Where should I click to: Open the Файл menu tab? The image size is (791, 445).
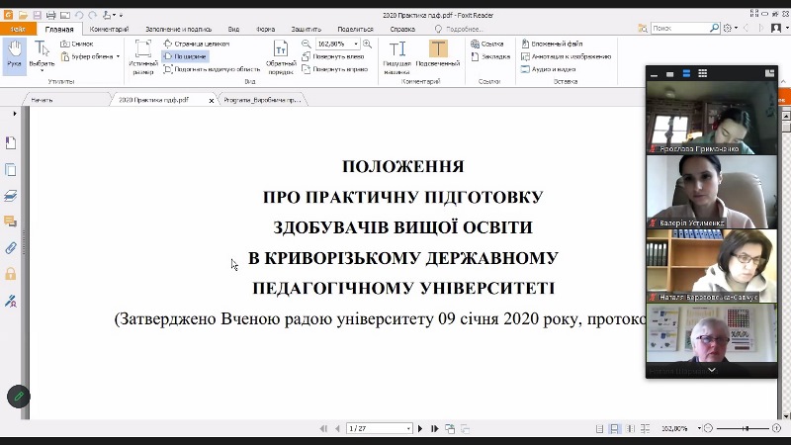[x=18, y=29]
